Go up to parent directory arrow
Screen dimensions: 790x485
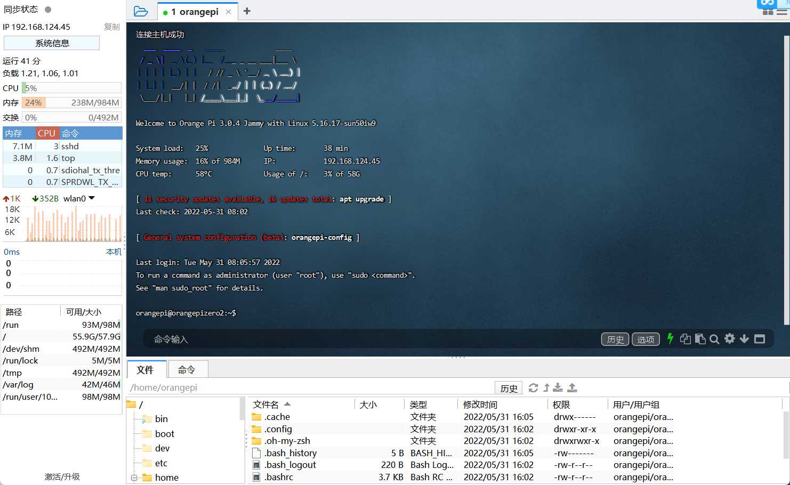coord(546,387)
